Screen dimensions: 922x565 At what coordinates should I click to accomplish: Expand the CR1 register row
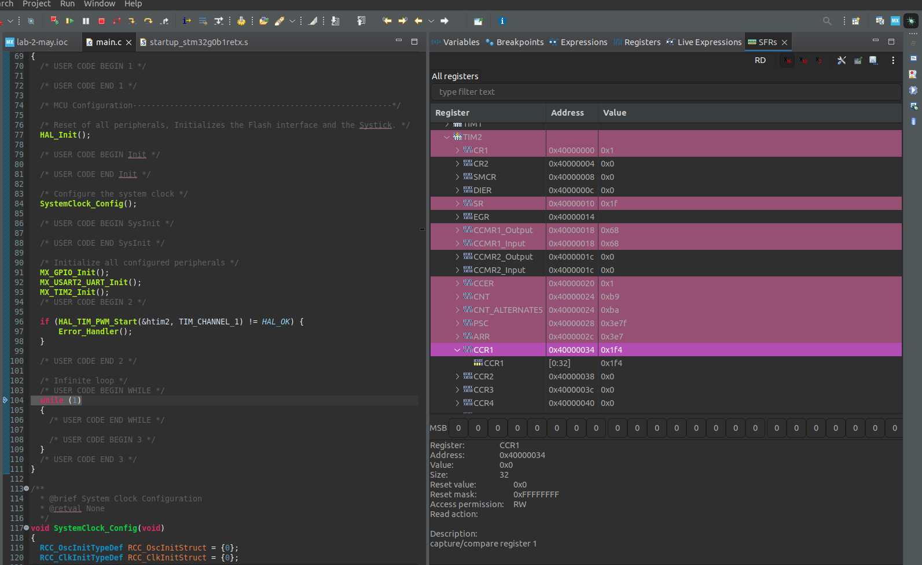(x=457, y=150)
